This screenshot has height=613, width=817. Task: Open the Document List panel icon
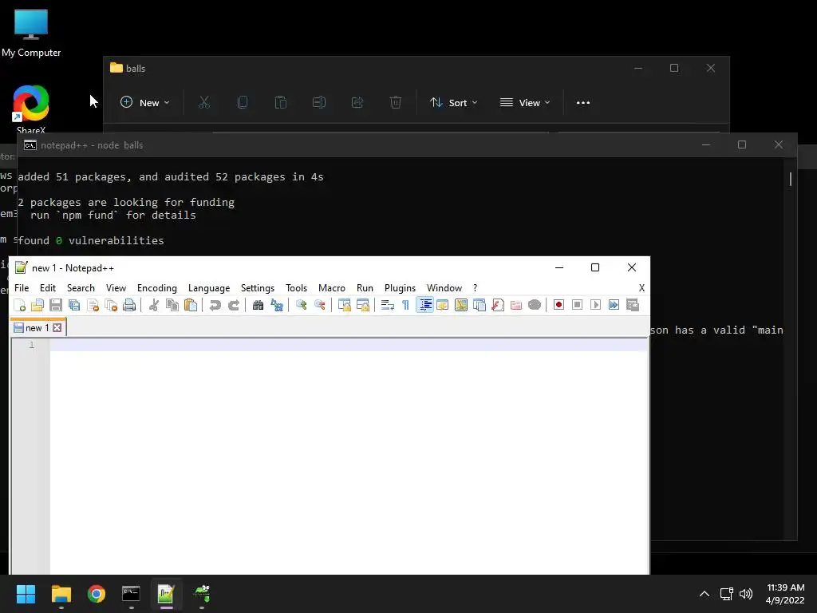click(x=480, y=306)
